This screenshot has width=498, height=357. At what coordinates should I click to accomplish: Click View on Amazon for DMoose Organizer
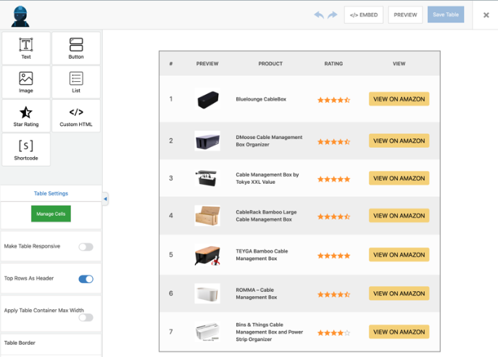coord(399,140)
